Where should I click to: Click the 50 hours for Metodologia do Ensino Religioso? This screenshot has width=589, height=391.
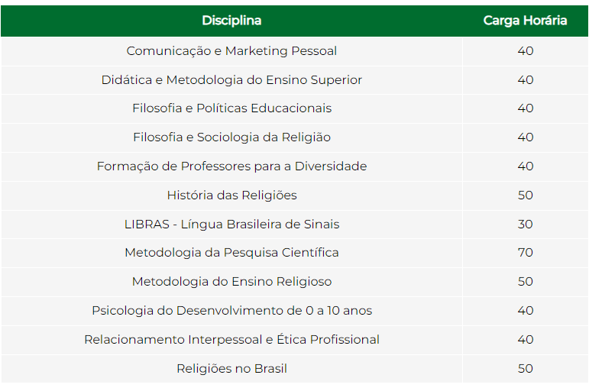click(525, 282)
